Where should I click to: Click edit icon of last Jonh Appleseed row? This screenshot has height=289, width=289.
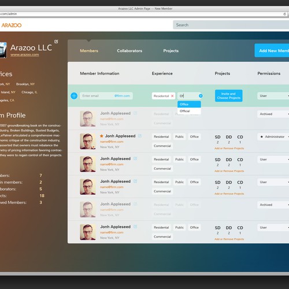135,227
